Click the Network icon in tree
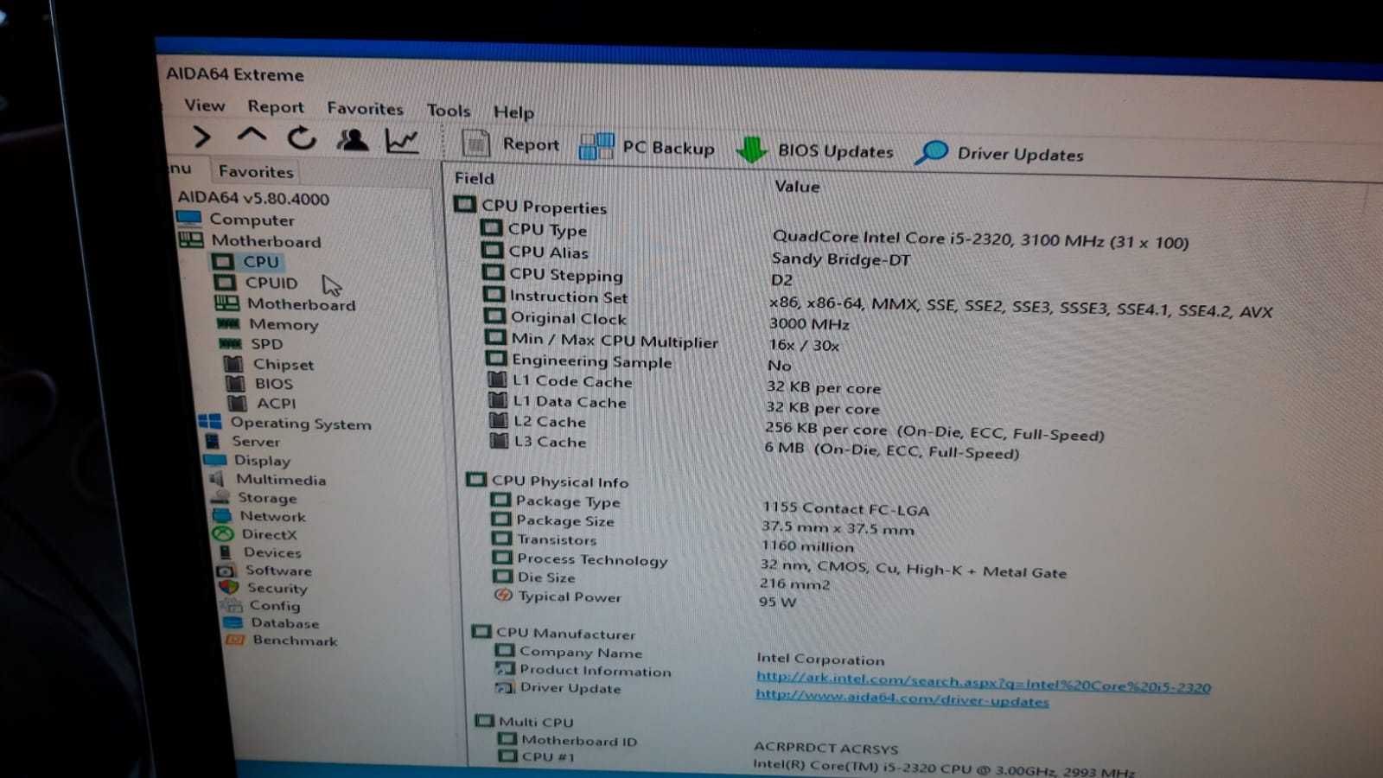The width and height of the screenshot is (1383, 778). pyautogui.click(x=222, y=515)
